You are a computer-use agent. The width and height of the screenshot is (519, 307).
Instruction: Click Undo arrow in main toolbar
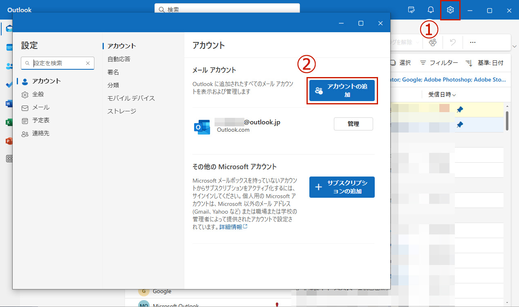pos(453,42)
